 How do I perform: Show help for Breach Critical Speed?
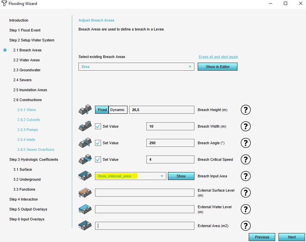pyautogui.click(x=245, y=159)
